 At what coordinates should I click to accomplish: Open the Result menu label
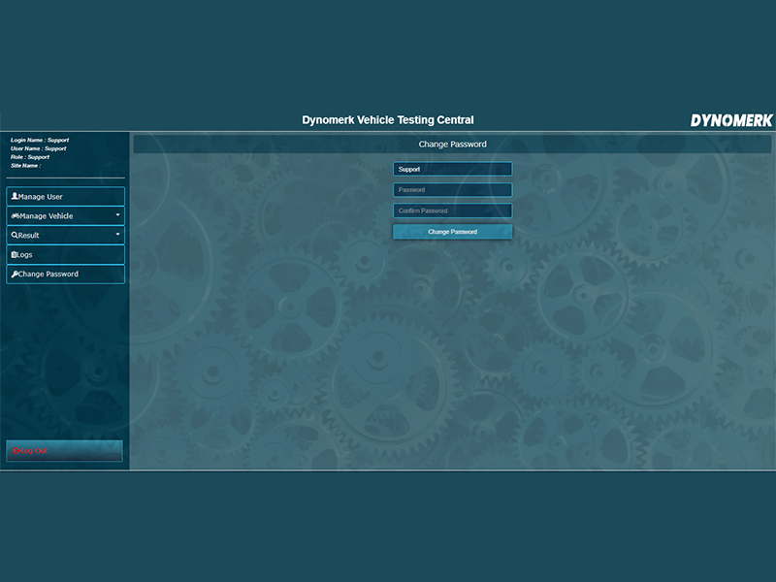(29, 236)
